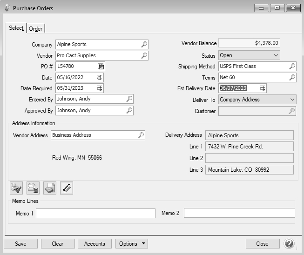This screenshot has height=255, width=304.
Task: Select the Select tab
Action: pos(16,28)
